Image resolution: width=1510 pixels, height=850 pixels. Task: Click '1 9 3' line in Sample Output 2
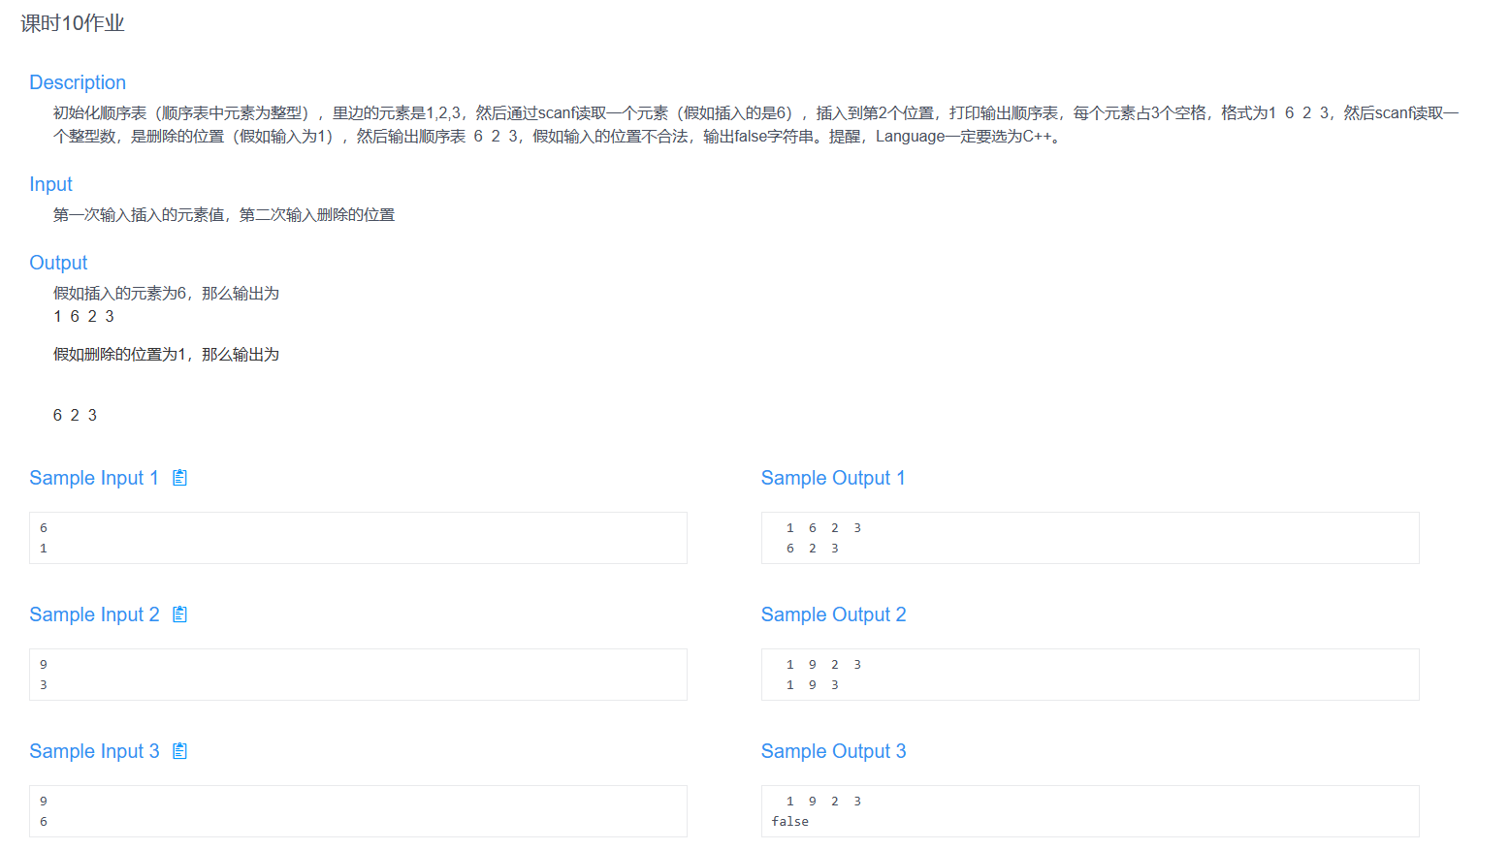click(x=813, y=685)
